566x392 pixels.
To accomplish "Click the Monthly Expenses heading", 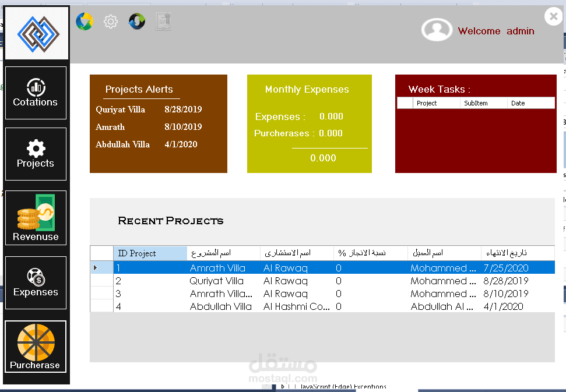I will [x=307, y=89].
